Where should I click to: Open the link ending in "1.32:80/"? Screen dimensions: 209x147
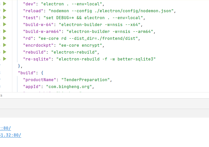(11, 135)
